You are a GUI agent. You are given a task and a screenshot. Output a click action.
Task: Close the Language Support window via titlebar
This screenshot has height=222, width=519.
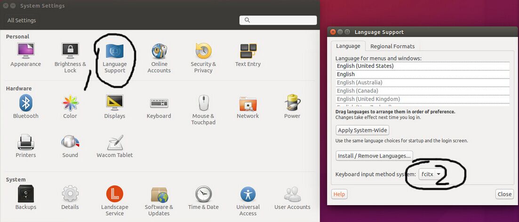point(333,32)
